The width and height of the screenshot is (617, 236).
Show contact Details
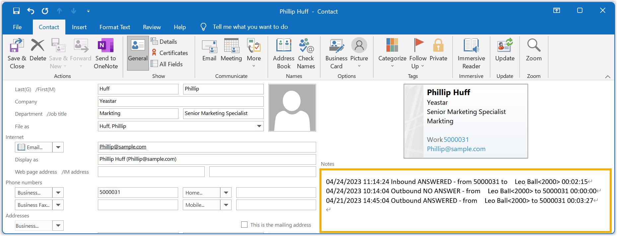(164, 41)
